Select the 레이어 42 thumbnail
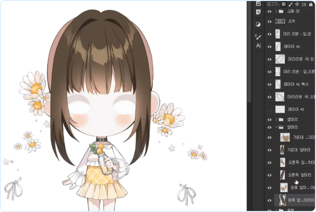Viewport: 316px width, 212px height. (x=278, y=46)
